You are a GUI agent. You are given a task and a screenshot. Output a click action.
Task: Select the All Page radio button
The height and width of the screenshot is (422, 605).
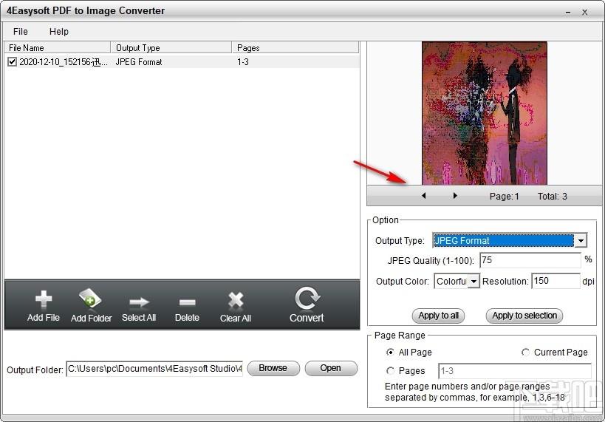tap(391, 353)
